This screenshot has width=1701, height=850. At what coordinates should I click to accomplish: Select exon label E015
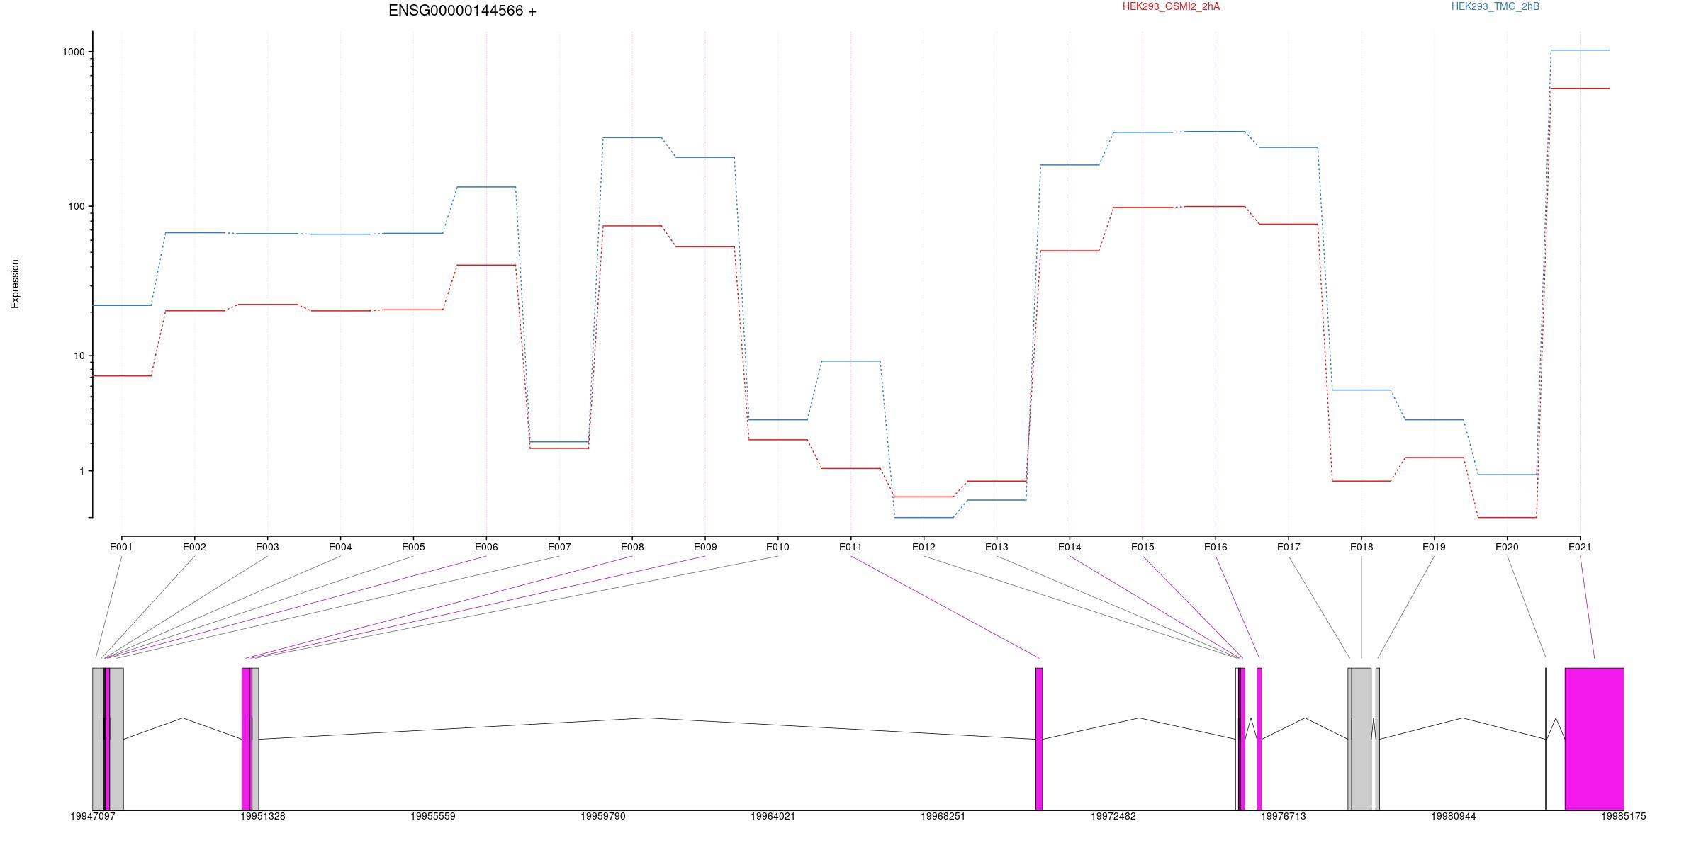point(1143,547)
